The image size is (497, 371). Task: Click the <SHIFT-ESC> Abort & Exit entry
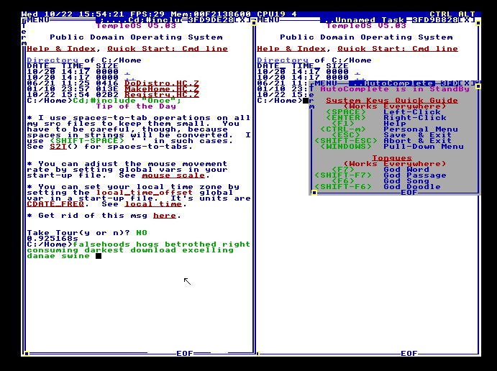coord(383,141)
